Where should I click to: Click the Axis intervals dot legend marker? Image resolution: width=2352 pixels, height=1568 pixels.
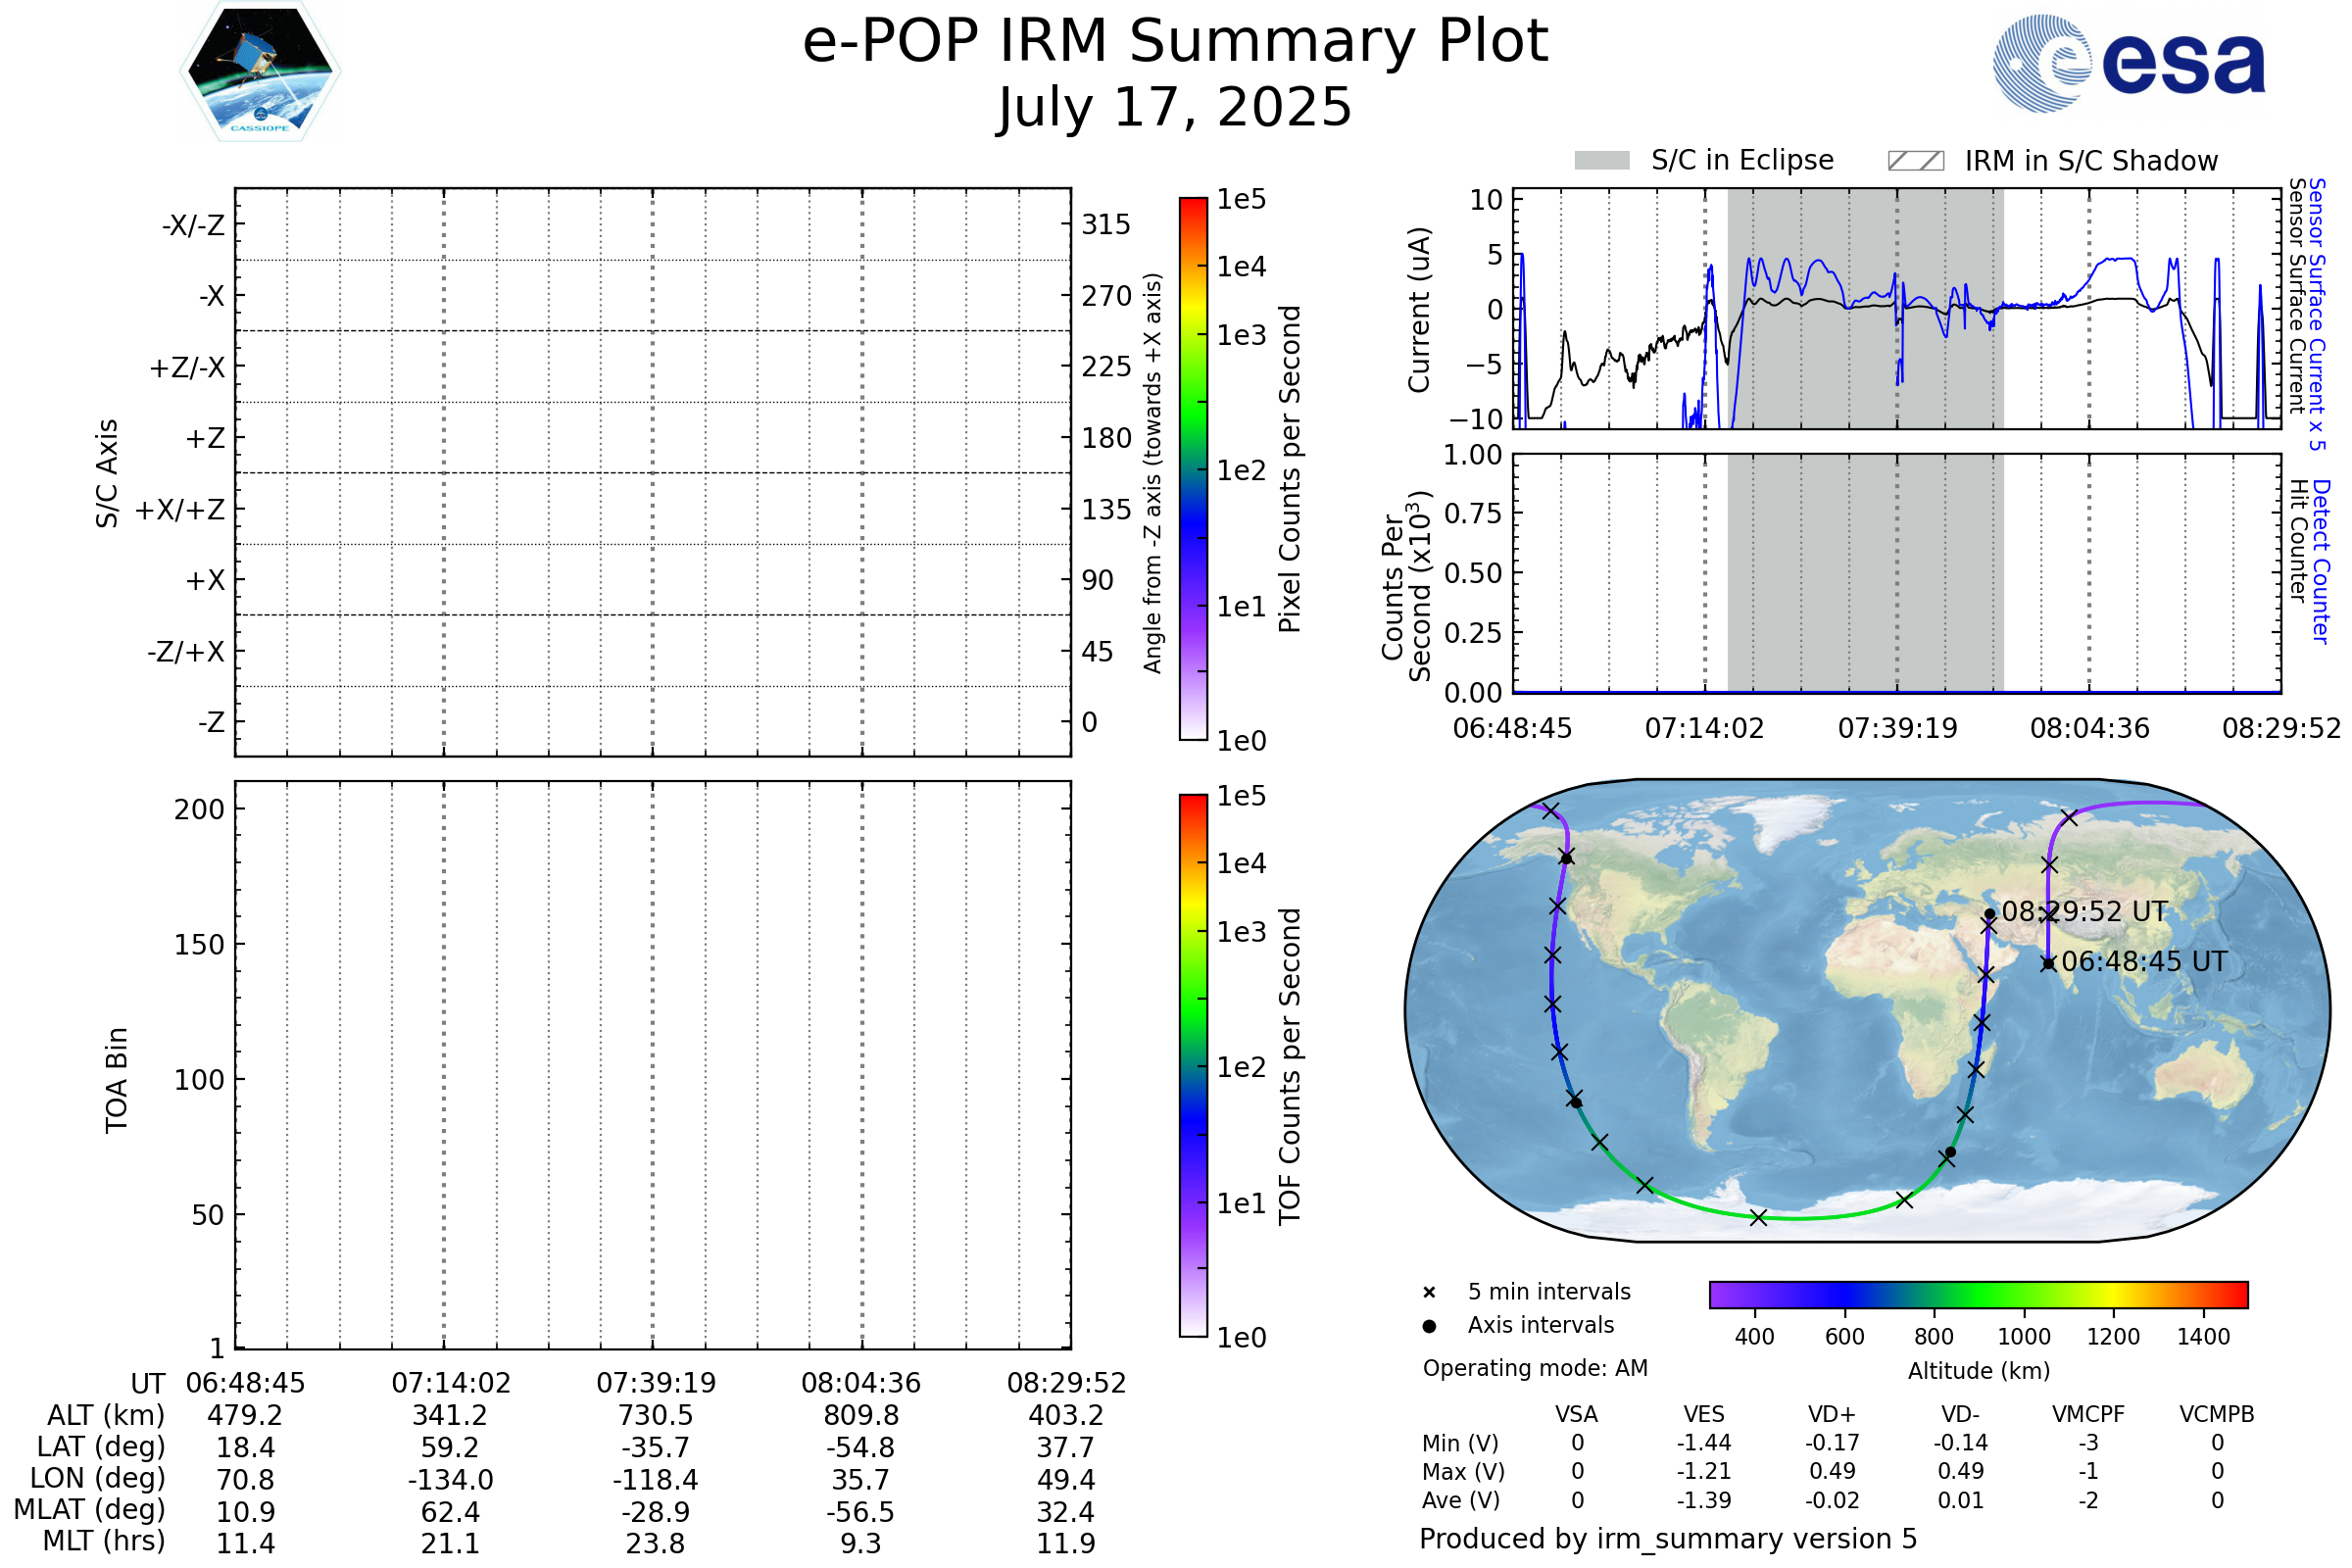(1429, 1326)
